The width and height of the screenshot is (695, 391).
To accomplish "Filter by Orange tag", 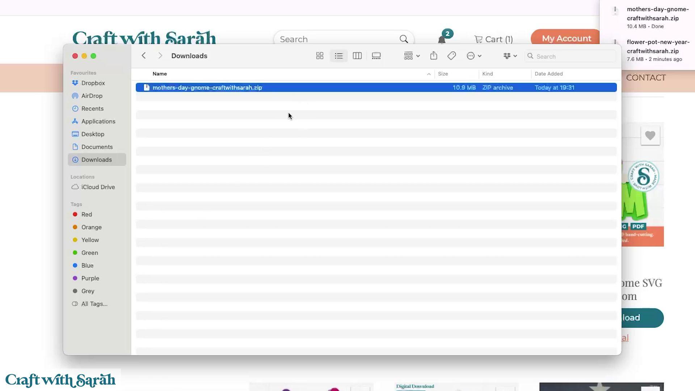I will 97,227.
